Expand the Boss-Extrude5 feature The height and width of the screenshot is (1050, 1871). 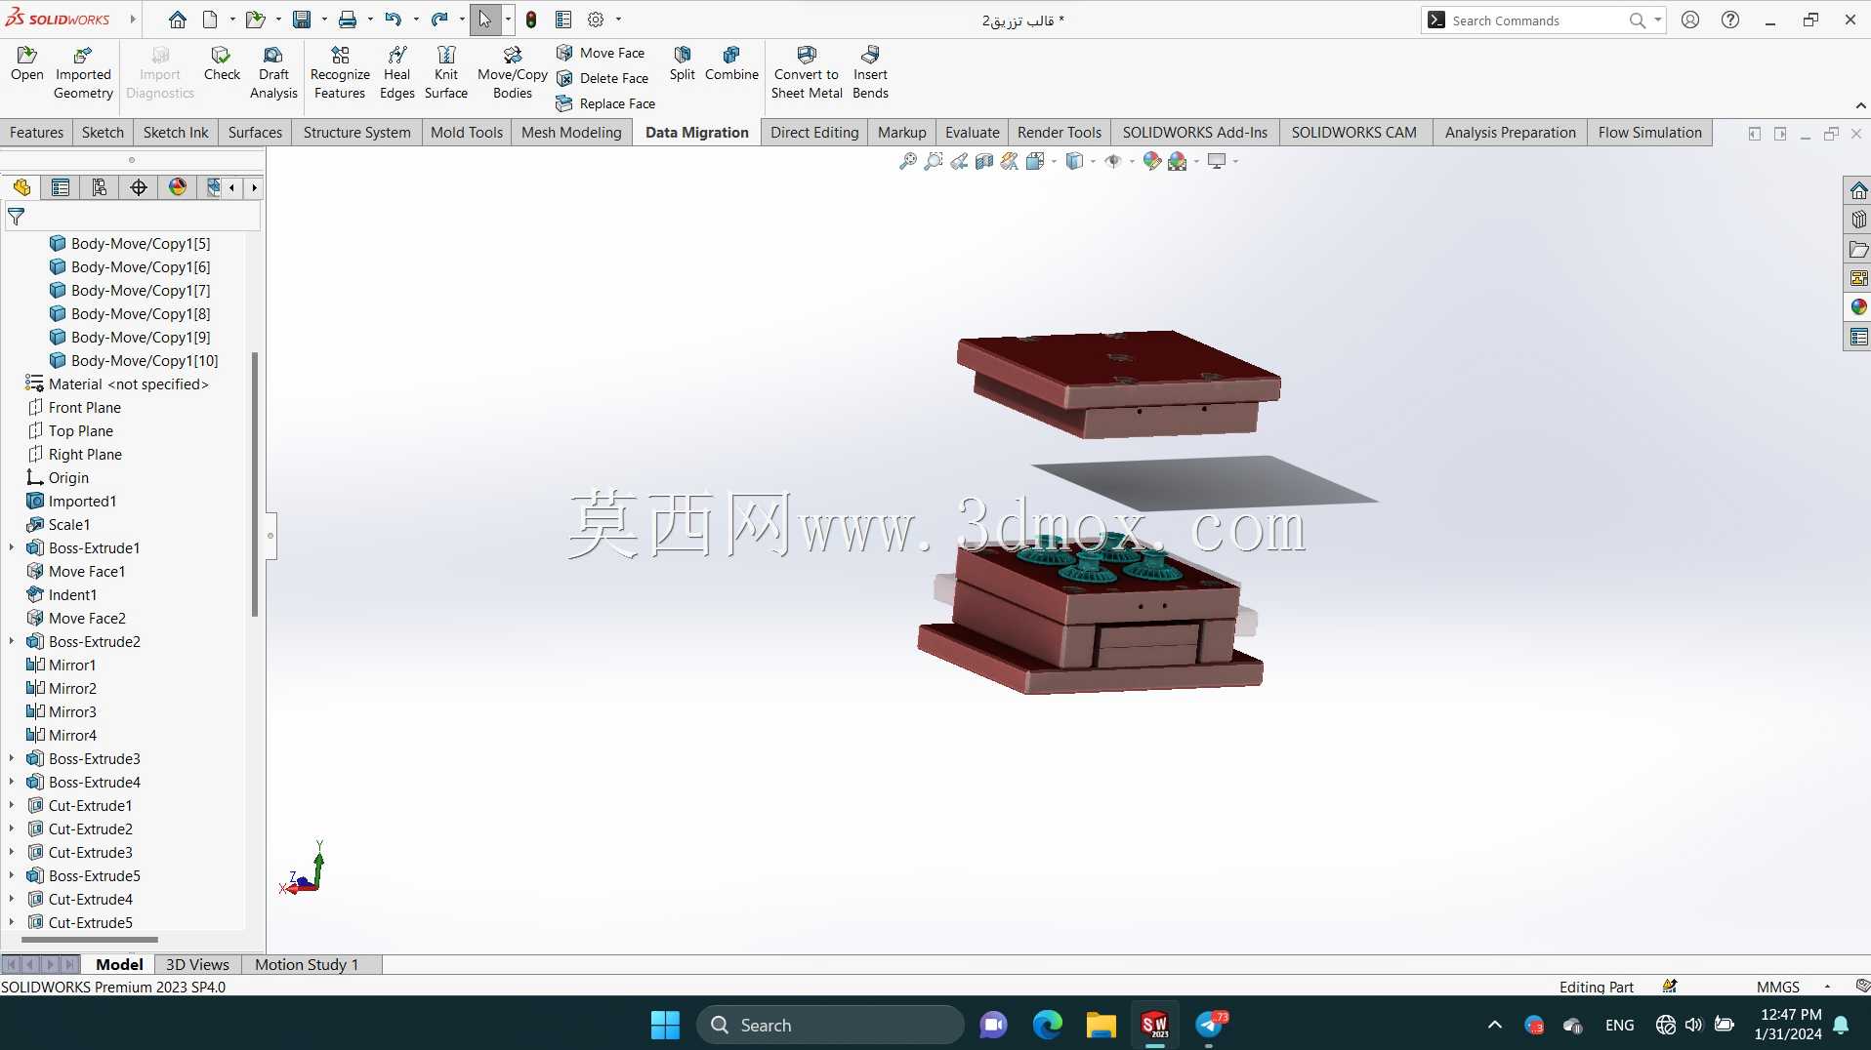[12, 875]
